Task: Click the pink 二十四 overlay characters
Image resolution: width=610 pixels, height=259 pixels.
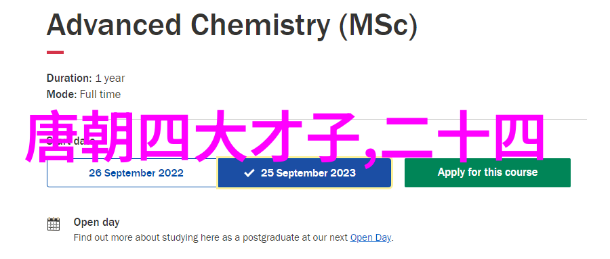Action: 464,136
